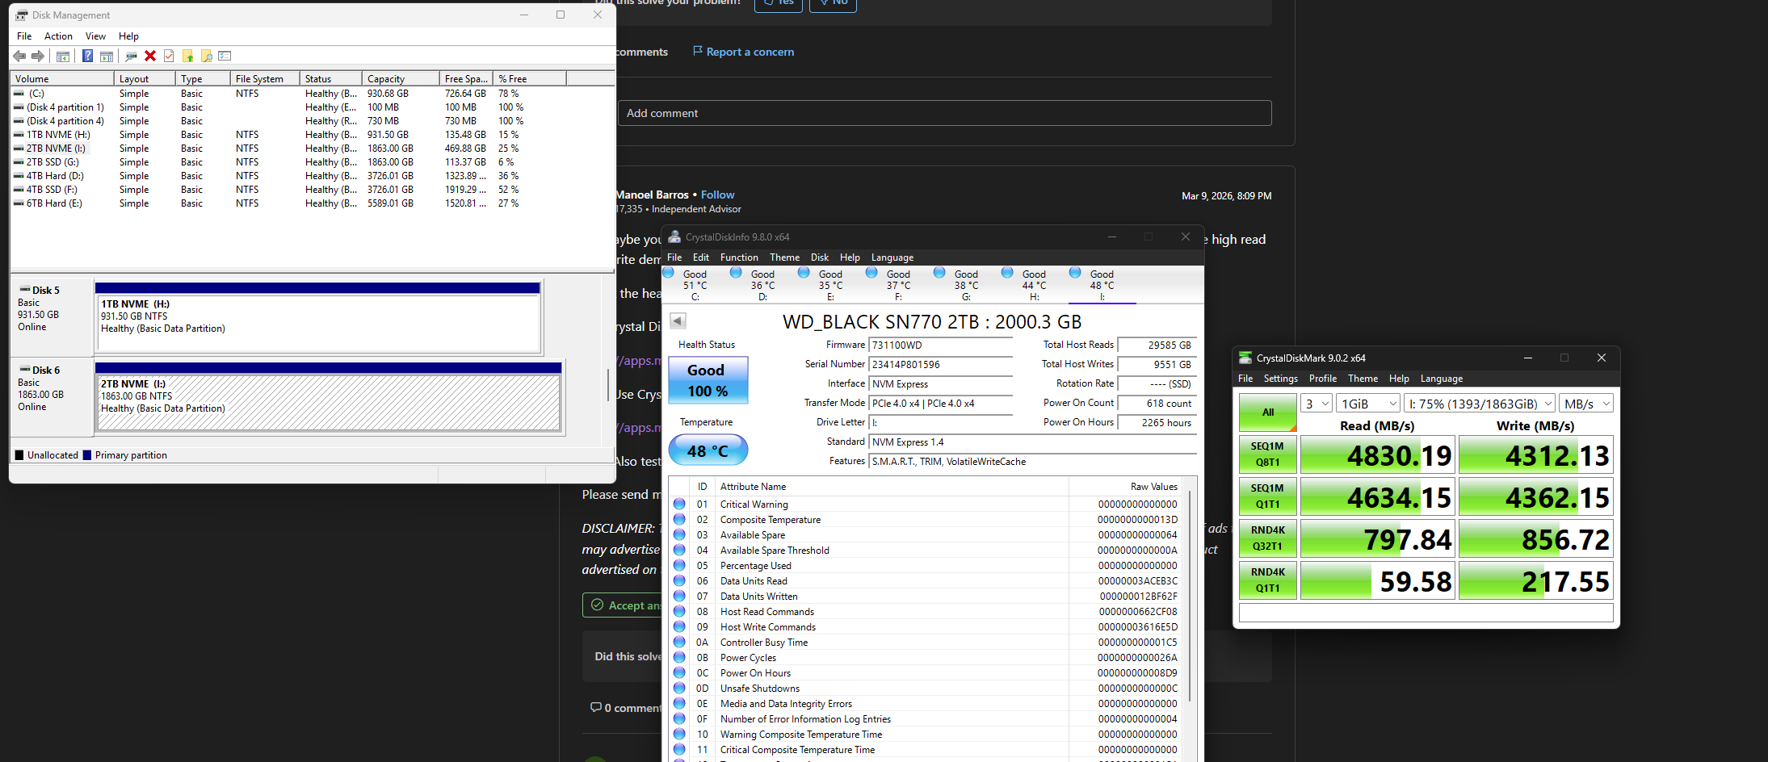Sort by the Capacity column header
1768x762 pixels.
pos(401,78)
